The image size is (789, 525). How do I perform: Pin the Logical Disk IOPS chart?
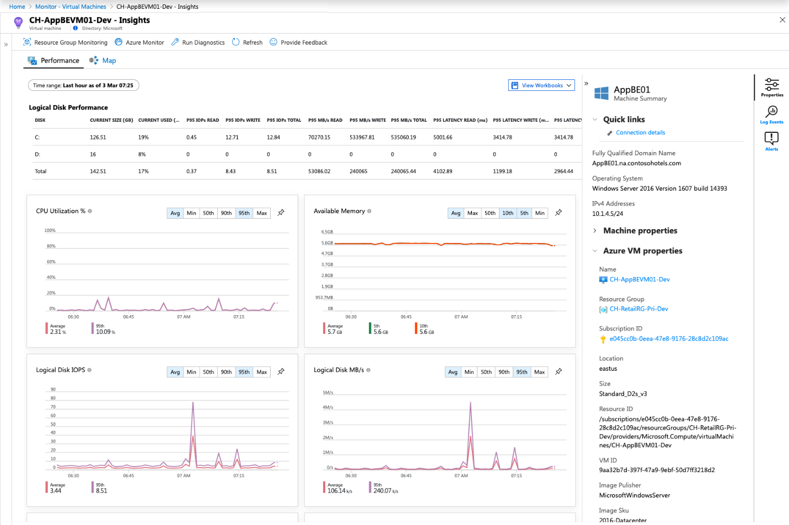(x=281, y=372)
